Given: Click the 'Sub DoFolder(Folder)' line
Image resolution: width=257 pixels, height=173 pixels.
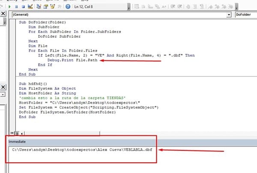Looking at the screenshot, I should click(x=42, y=22).
